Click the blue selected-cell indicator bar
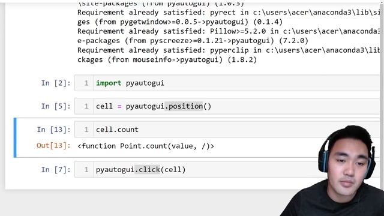This screenshot has width=384, height=216. coord(15,137)
